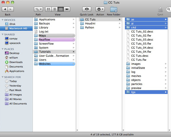The image size is (171, 137).
Task: Select the Python folder
Action: point(100,28)
